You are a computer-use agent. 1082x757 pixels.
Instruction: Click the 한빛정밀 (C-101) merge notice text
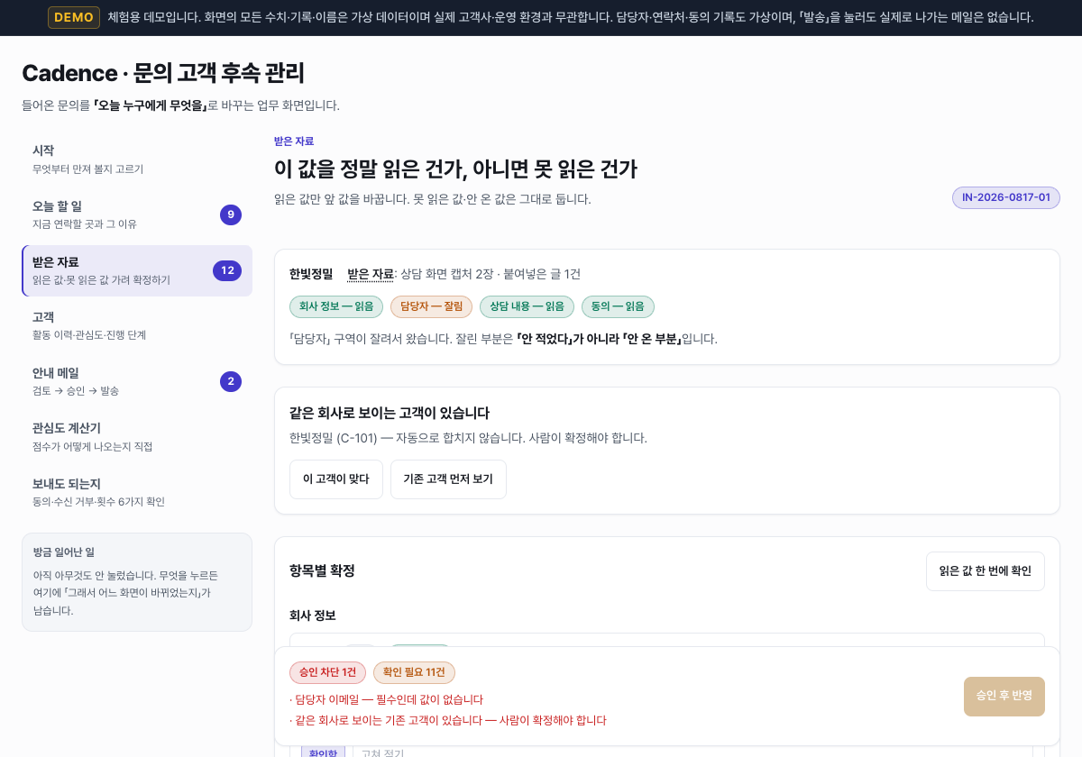[468, 438]
